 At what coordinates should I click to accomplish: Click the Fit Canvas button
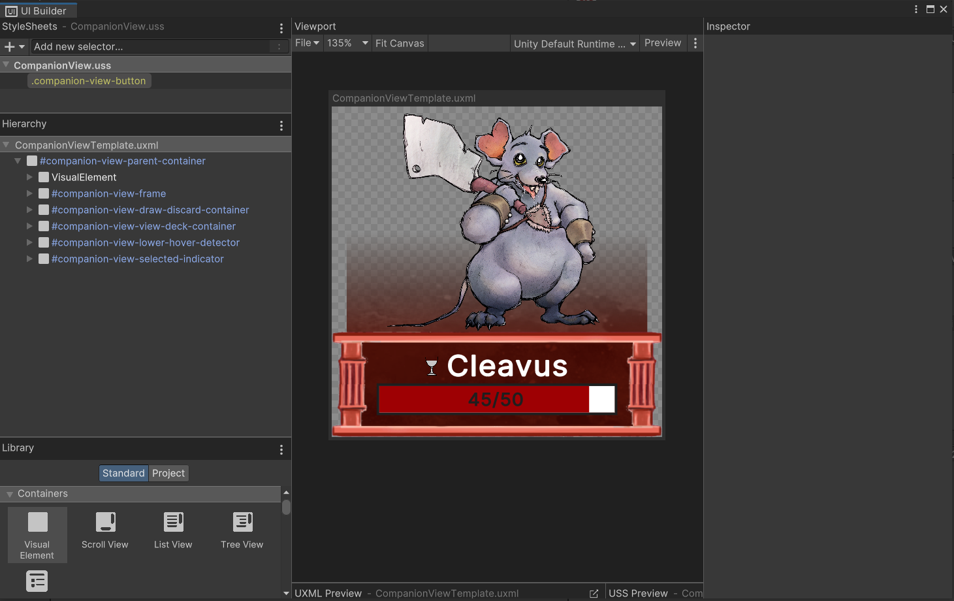tap(400, 43)
